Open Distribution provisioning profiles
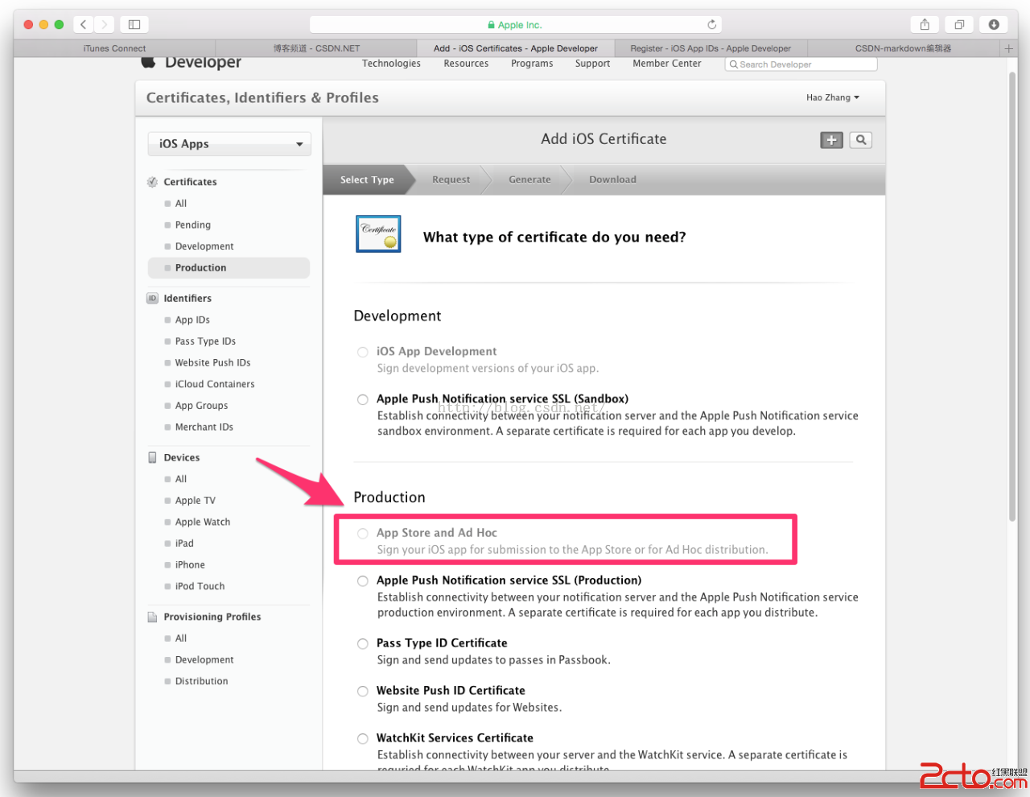 [x=201, y=681]
